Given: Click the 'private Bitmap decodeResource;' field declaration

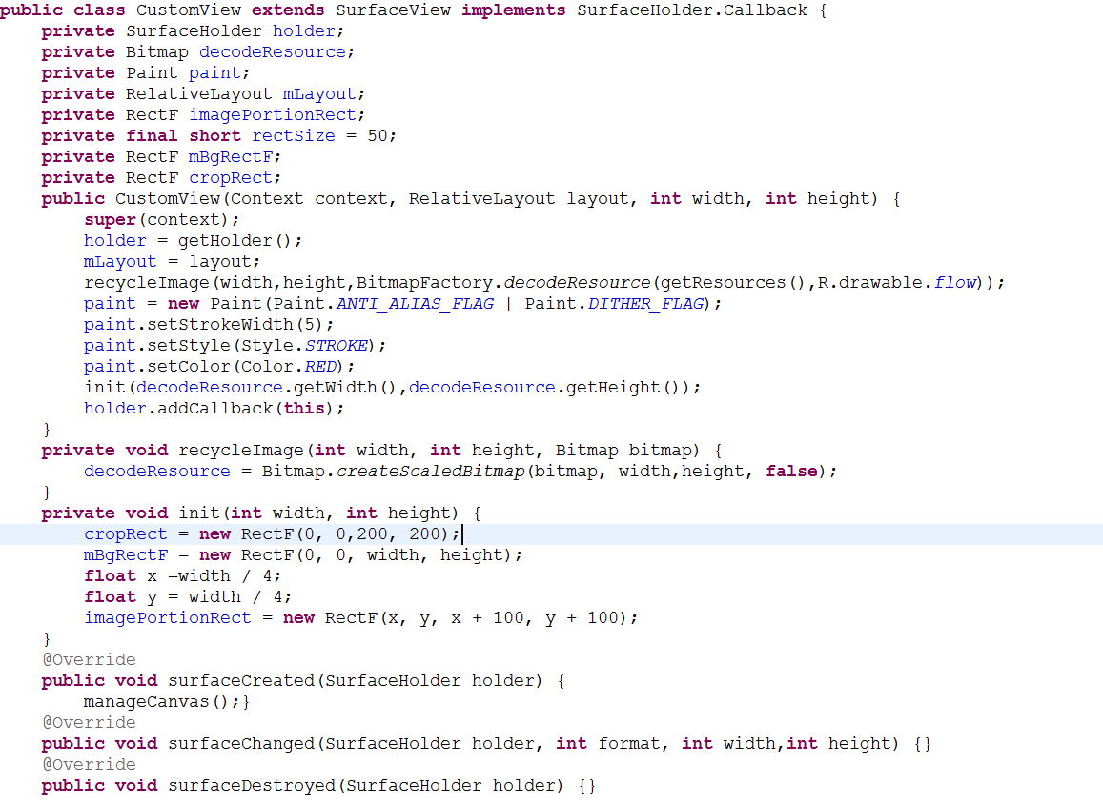Looking at the screenshot, I should [197, 52].
